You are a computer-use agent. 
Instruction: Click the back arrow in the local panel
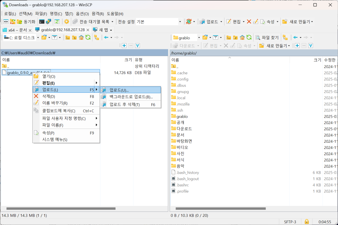click(106, 37)
